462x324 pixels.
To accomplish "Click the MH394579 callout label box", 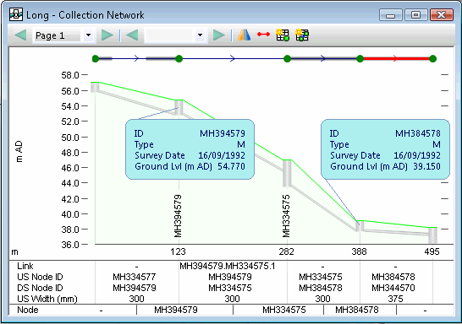I will [190, 149].
